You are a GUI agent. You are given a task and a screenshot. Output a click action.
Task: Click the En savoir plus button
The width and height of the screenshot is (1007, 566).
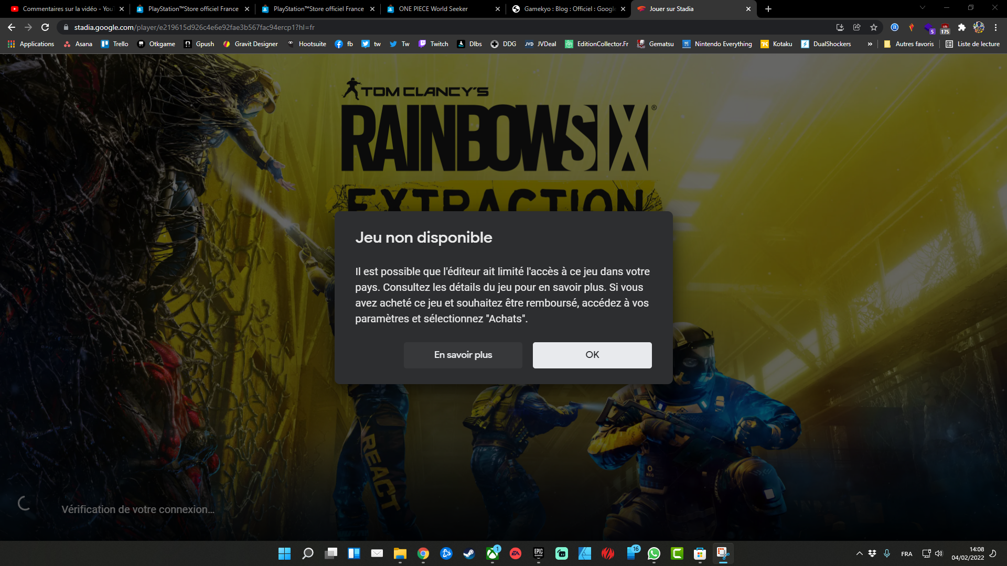463,355
